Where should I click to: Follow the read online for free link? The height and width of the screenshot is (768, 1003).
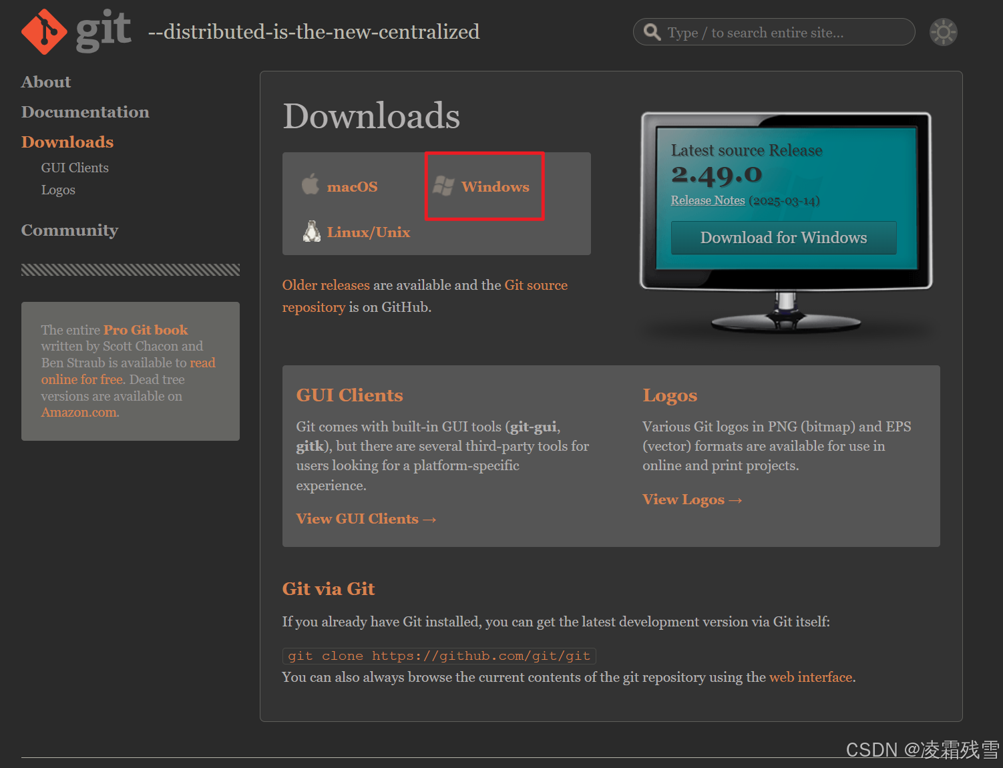(128, 371)
